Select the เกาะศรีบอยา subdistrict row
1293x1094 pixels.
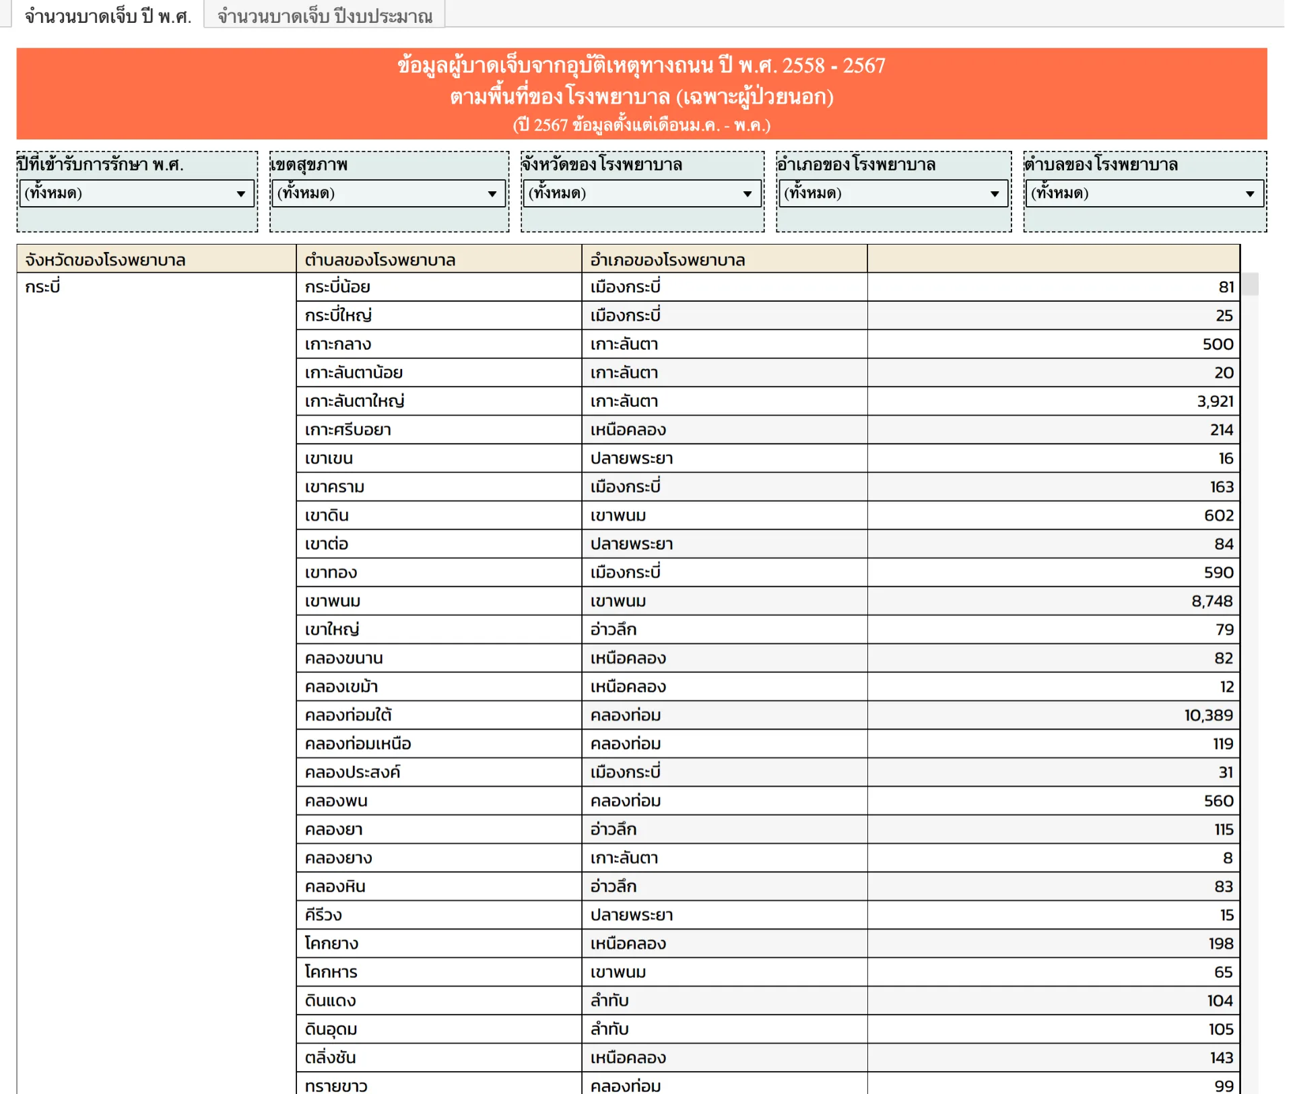(x=439, y=430)
